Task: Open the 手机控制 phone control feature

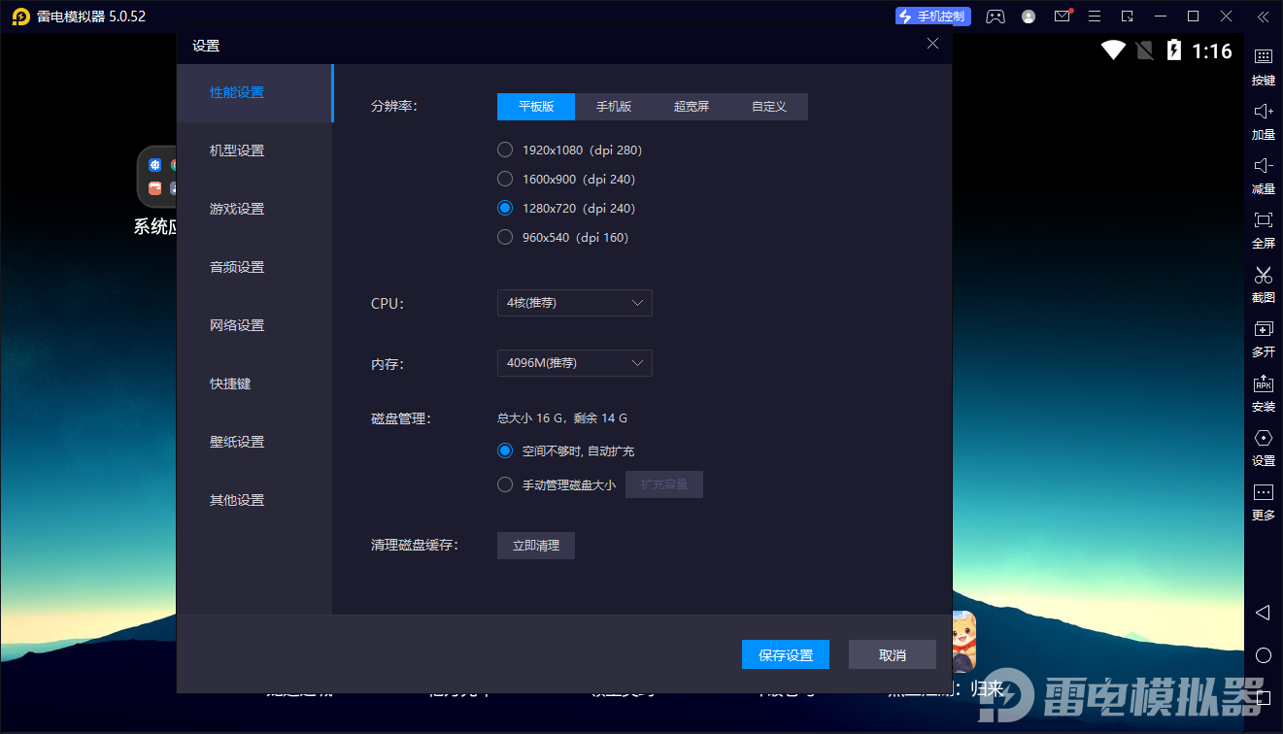Action: point(931,17)
